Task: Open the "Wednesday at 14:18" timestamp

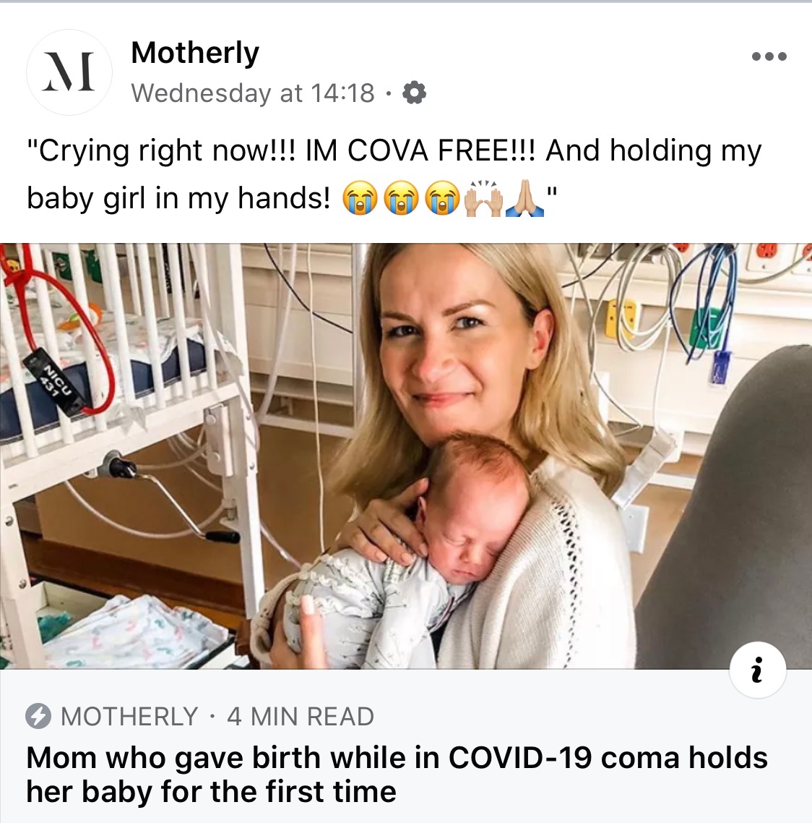Action: point(253,93)
